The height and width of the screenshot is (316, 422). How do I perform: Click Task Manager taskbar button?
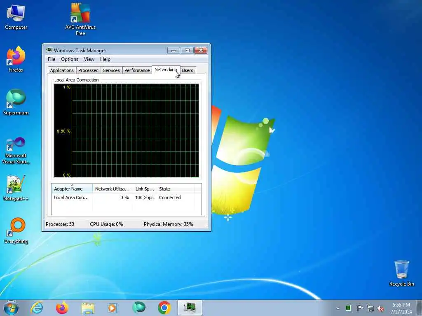190,308
